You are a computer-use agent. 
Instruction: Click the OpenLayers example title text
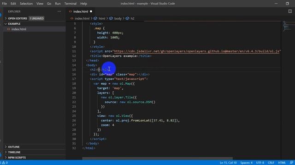tap(120, 56)
